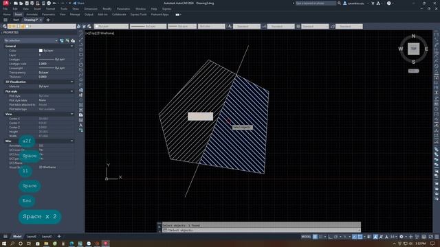Click the Dimension Style icon in Styles toolbar
This screenshot has height=247, width=440.
(264, 26)
